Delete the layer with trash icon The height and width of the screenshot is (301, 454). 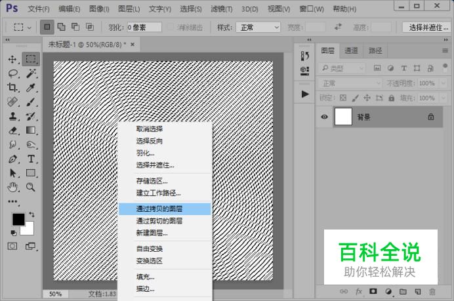point(432,291)
